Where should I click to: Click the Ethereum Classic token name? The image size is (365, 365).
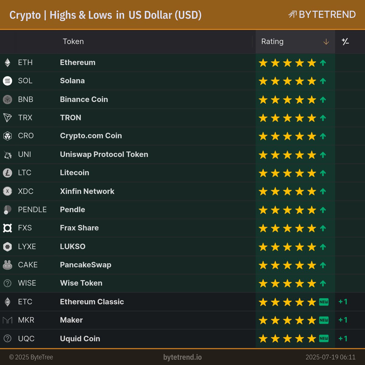[x=92, y=302]
